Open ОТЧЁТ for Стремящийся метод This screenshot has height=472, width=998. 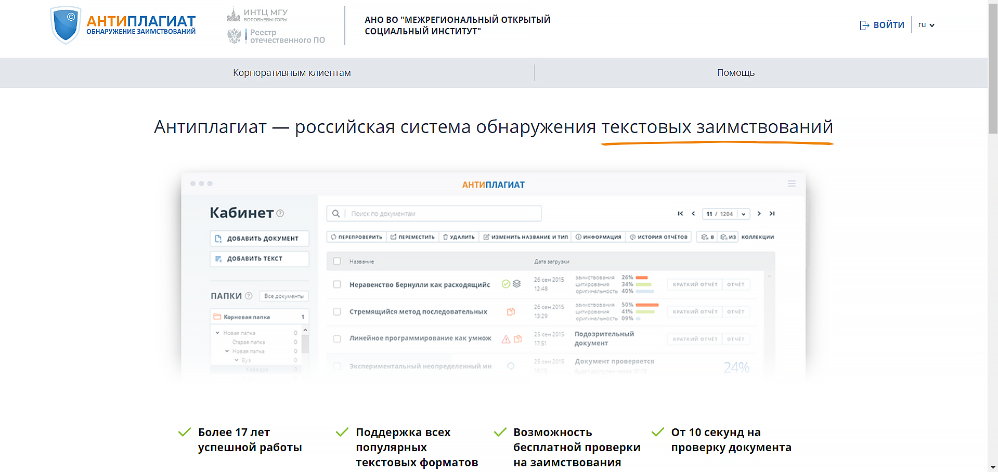[x=736, y=312]
